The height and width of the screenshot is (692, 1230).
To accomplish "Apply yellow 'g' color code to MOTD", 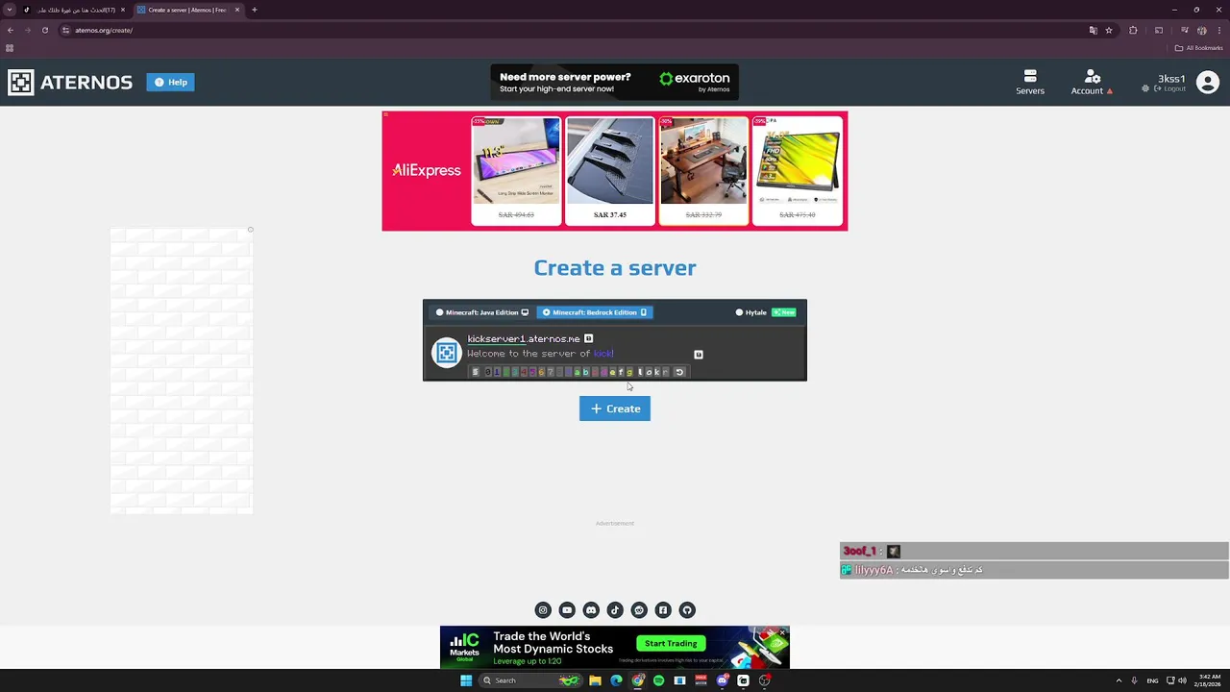I will pos(629,372).
